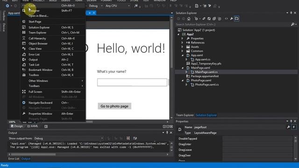This screenshot has height=168, width=299.
Task: Collapse PhotoPage.xaml node in tree
Action: point(183,80)
